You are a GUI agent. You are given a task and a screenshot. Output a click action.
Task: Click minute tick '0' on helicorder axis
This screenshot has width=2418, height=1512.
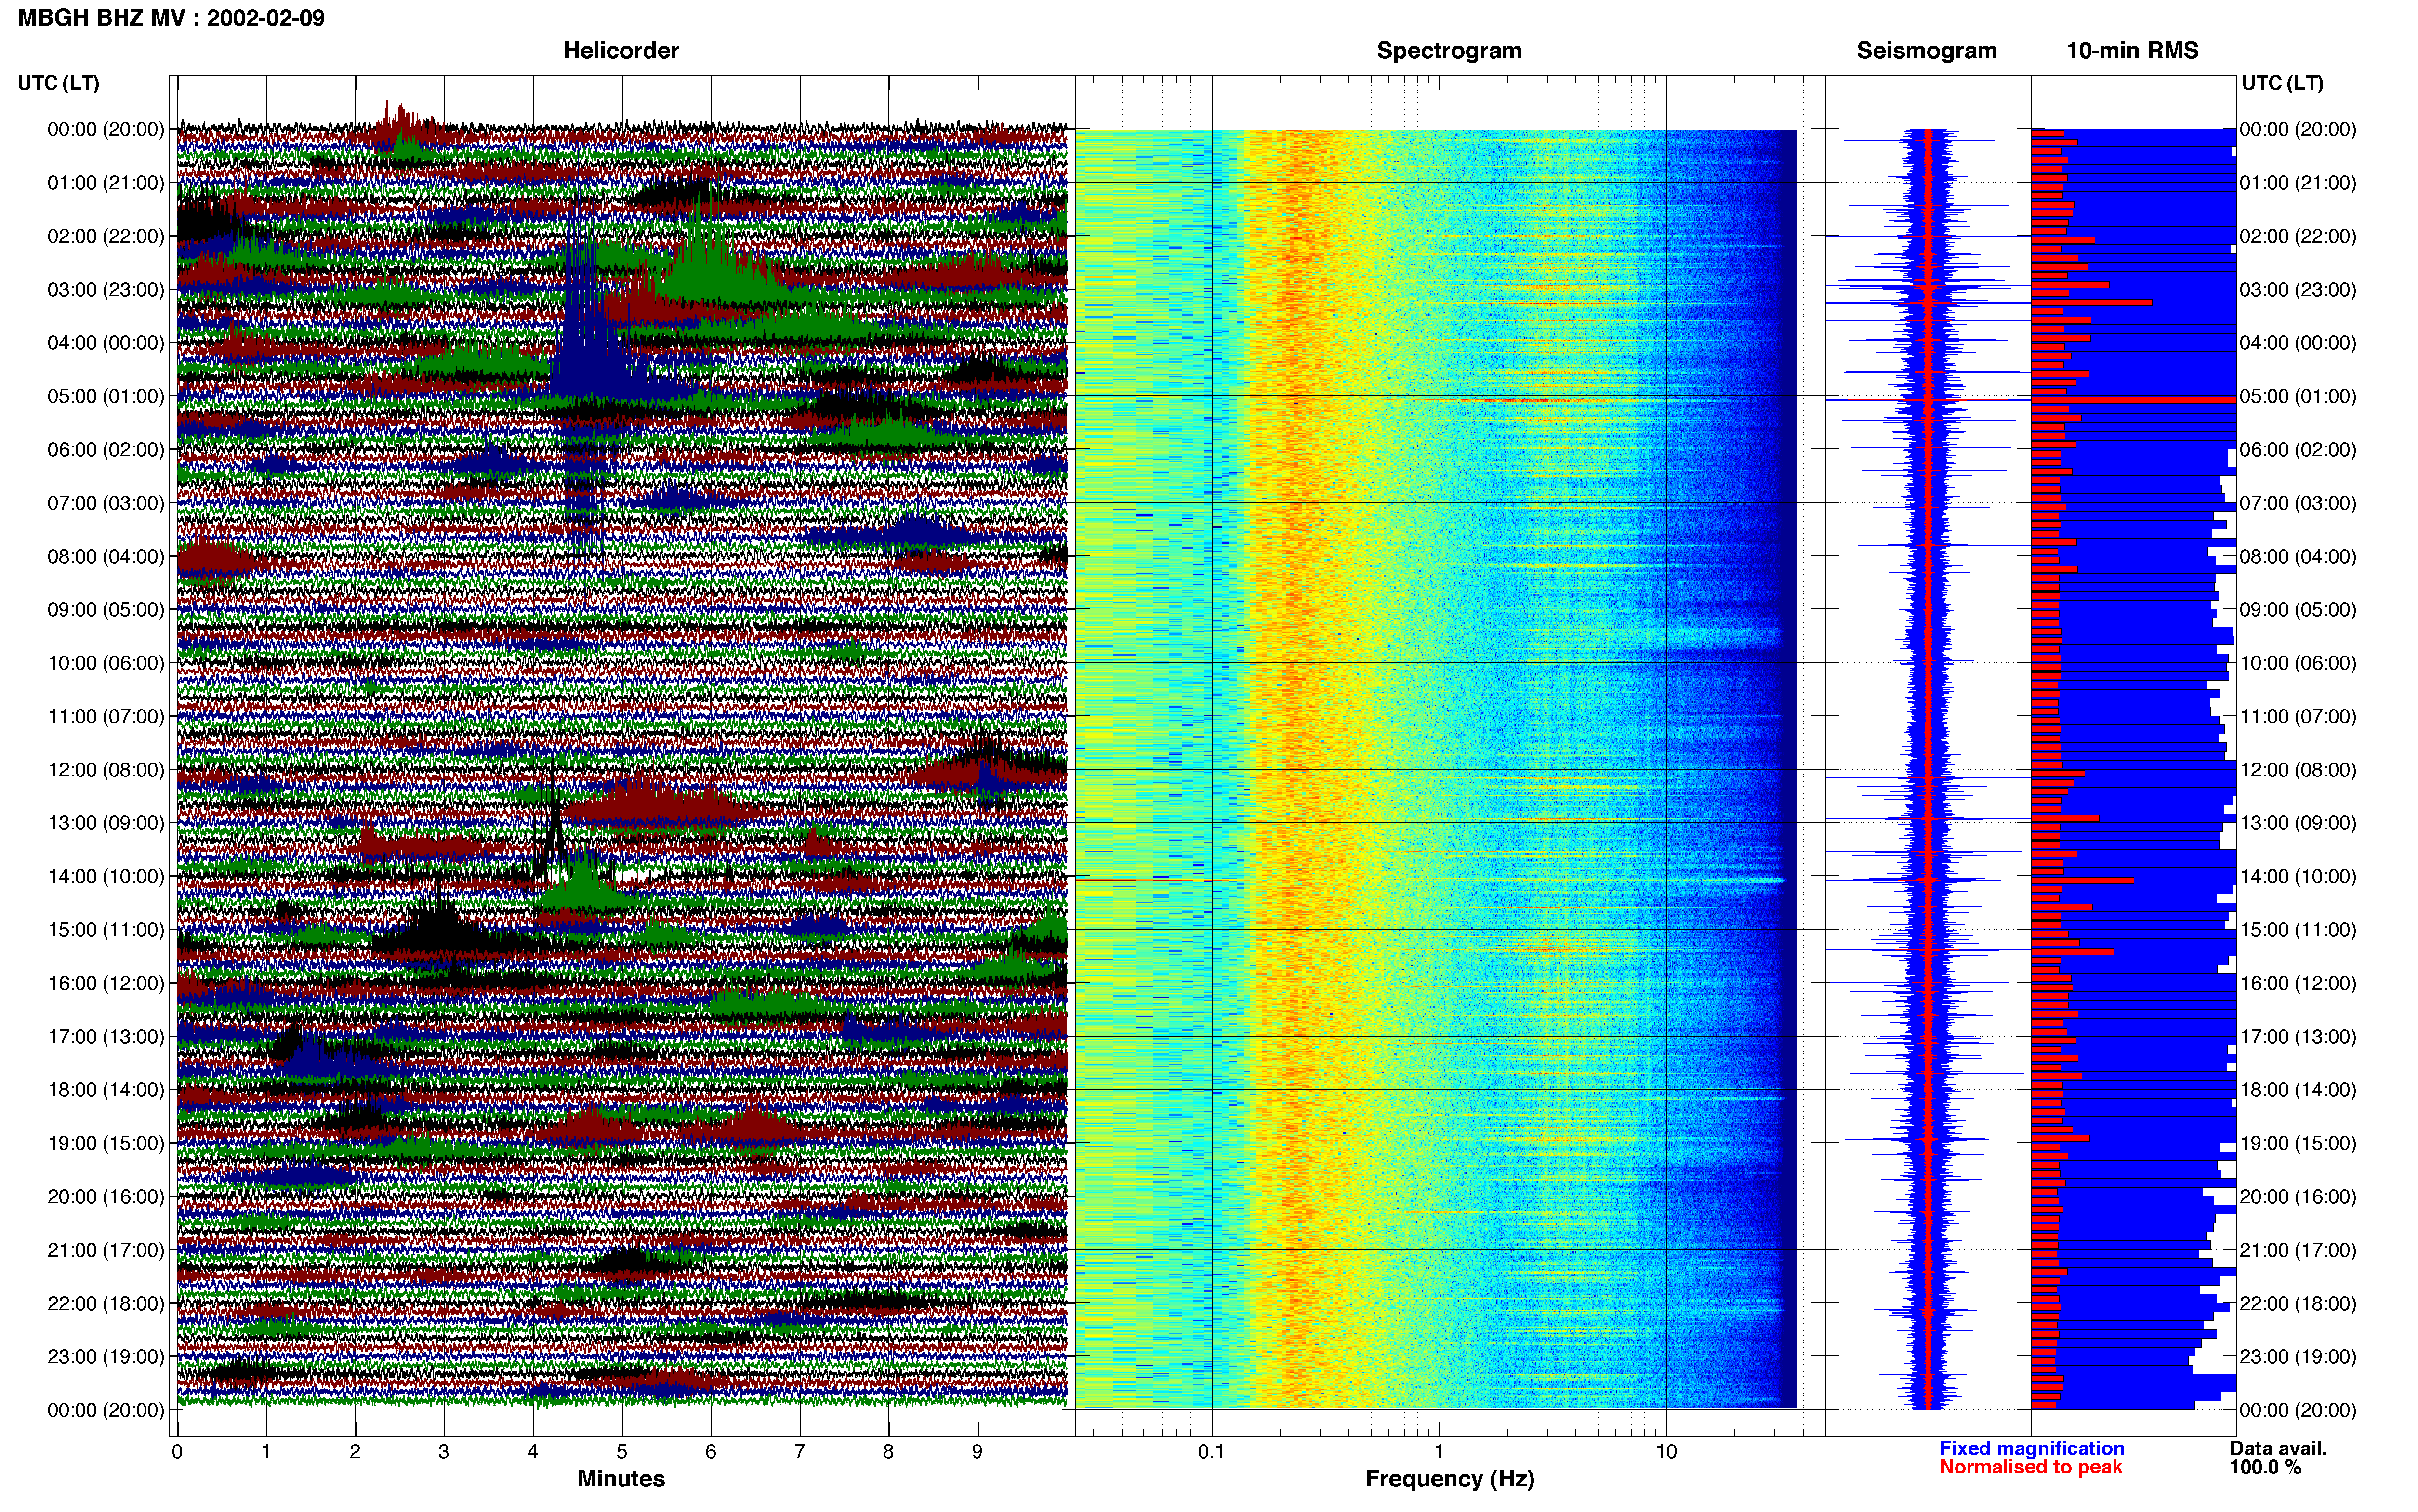[177, 1451]
